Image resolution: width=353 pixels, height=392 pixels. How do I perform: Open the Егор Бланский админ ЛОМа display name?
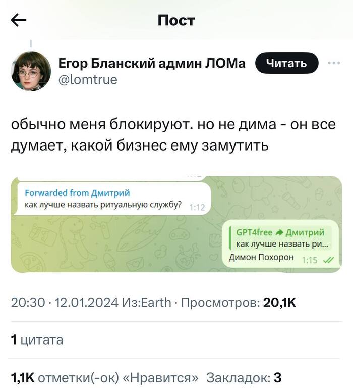pyautogui.click(x=152, y=63)
